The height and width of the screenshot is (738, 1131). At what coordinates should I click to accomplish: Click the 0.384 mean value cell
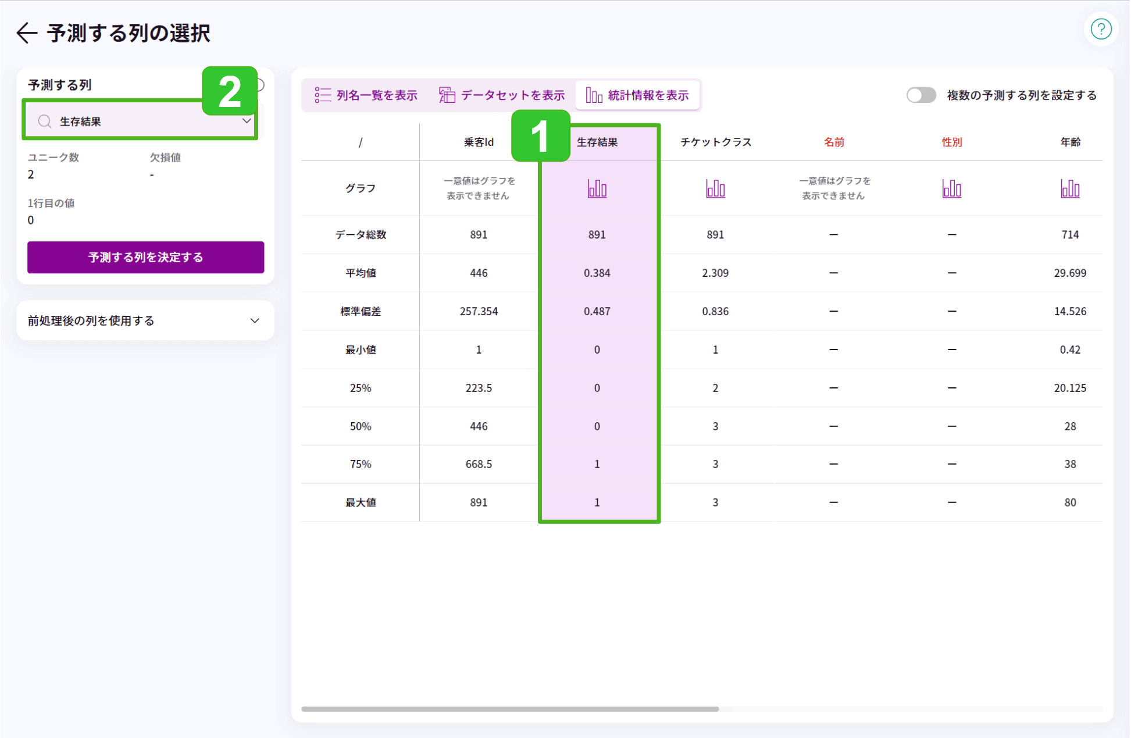coord(597,273)
